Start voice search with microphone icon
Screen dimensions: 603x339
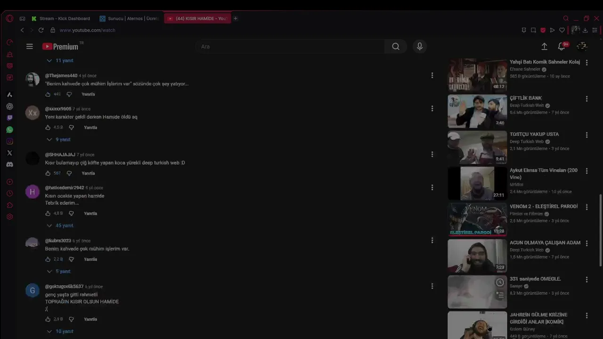pyautogui.click(x=420, y=47)
